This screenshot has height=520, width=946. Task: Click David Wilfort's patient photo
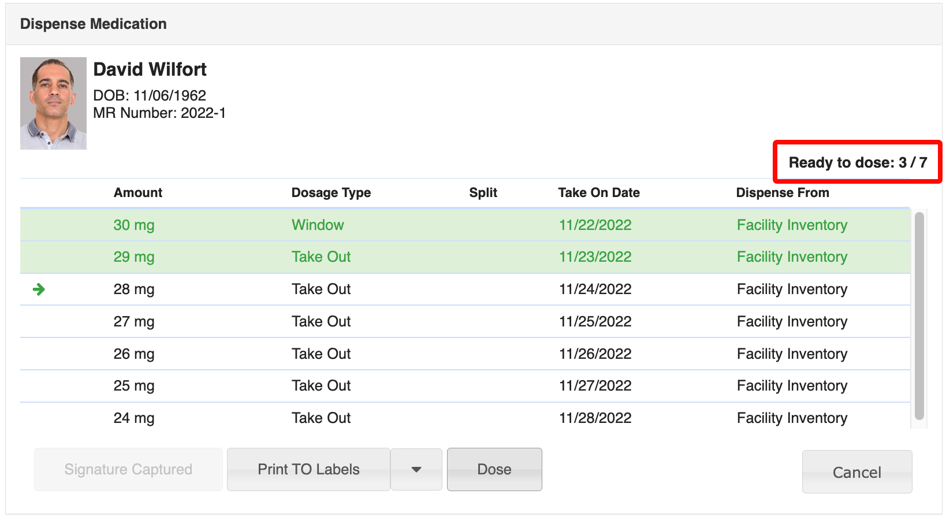[x=53, y=103]
